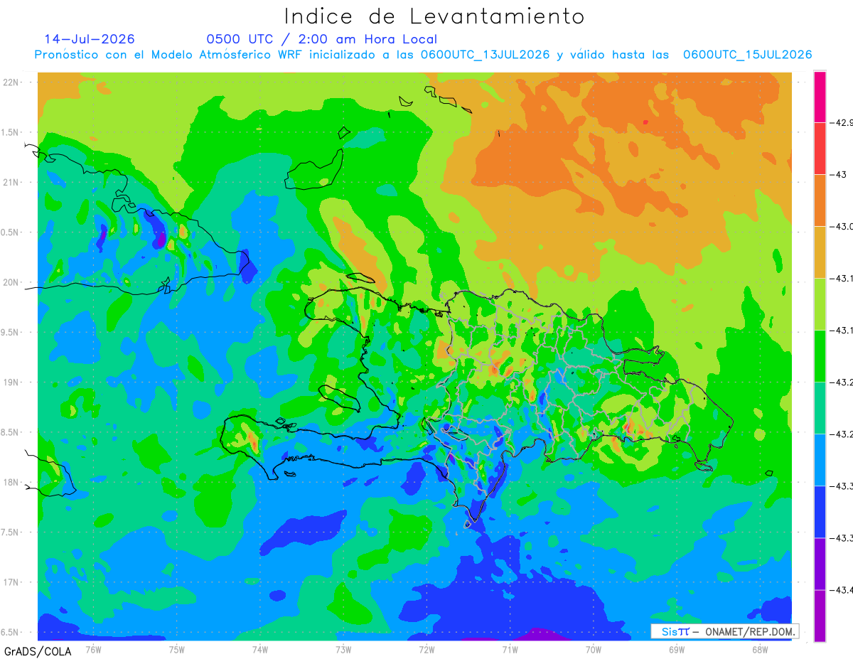Click the '75W' longitude label
This screenshot has width=853, height=659.
177,649
